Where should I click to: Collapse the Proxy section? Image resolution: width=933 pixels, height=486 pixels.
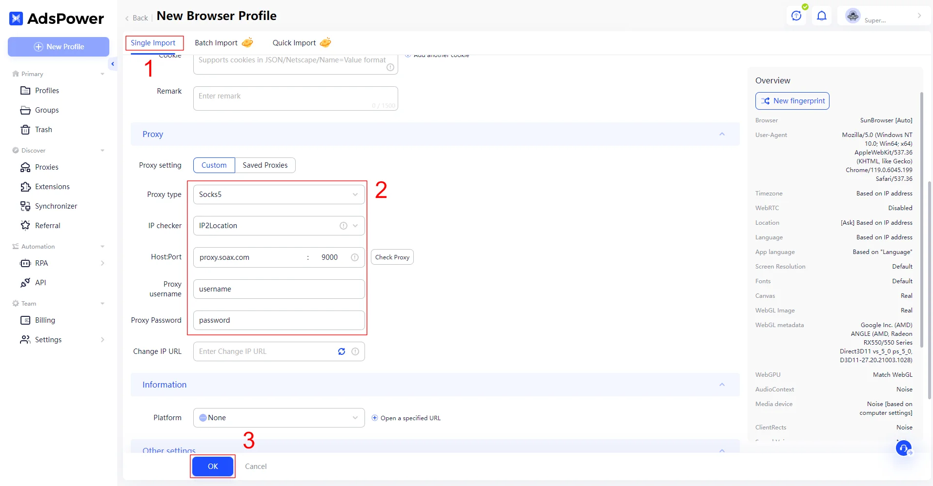(722, 134)
